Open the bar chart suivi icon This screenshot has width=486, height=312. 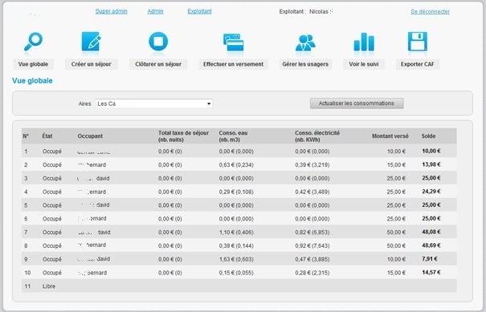tap(364, 42)
